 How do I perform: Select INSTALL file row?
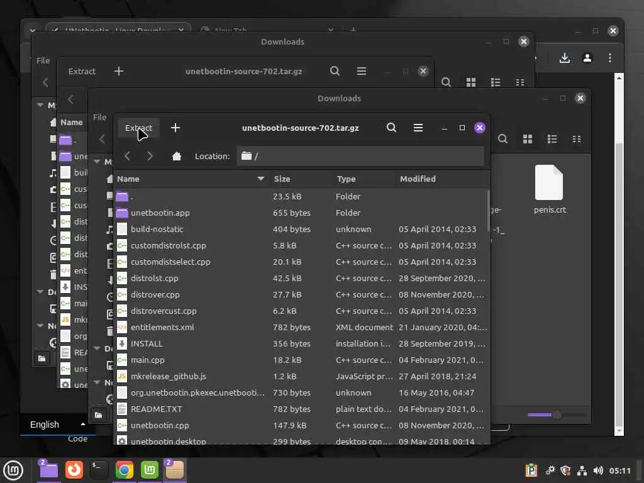pyautogui.click(x=301, y=344)
